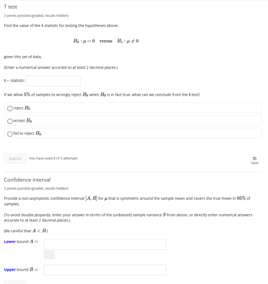This screenshot has height=284, width=268.
Task: Click the Submit button for T test
Action: [x=15, y=159]
